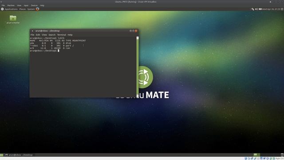The width and height of the screenshot is (284, 160).
Task: Click the clock showing Wed Apr 26
Action: [271, 9]
